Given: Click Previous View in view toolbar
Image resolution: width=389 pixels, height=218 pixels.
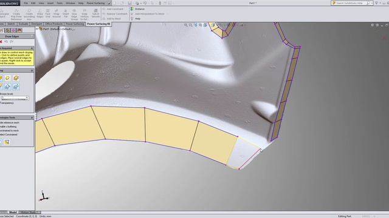Looking at the screenshot, I should tap(196, 25).
